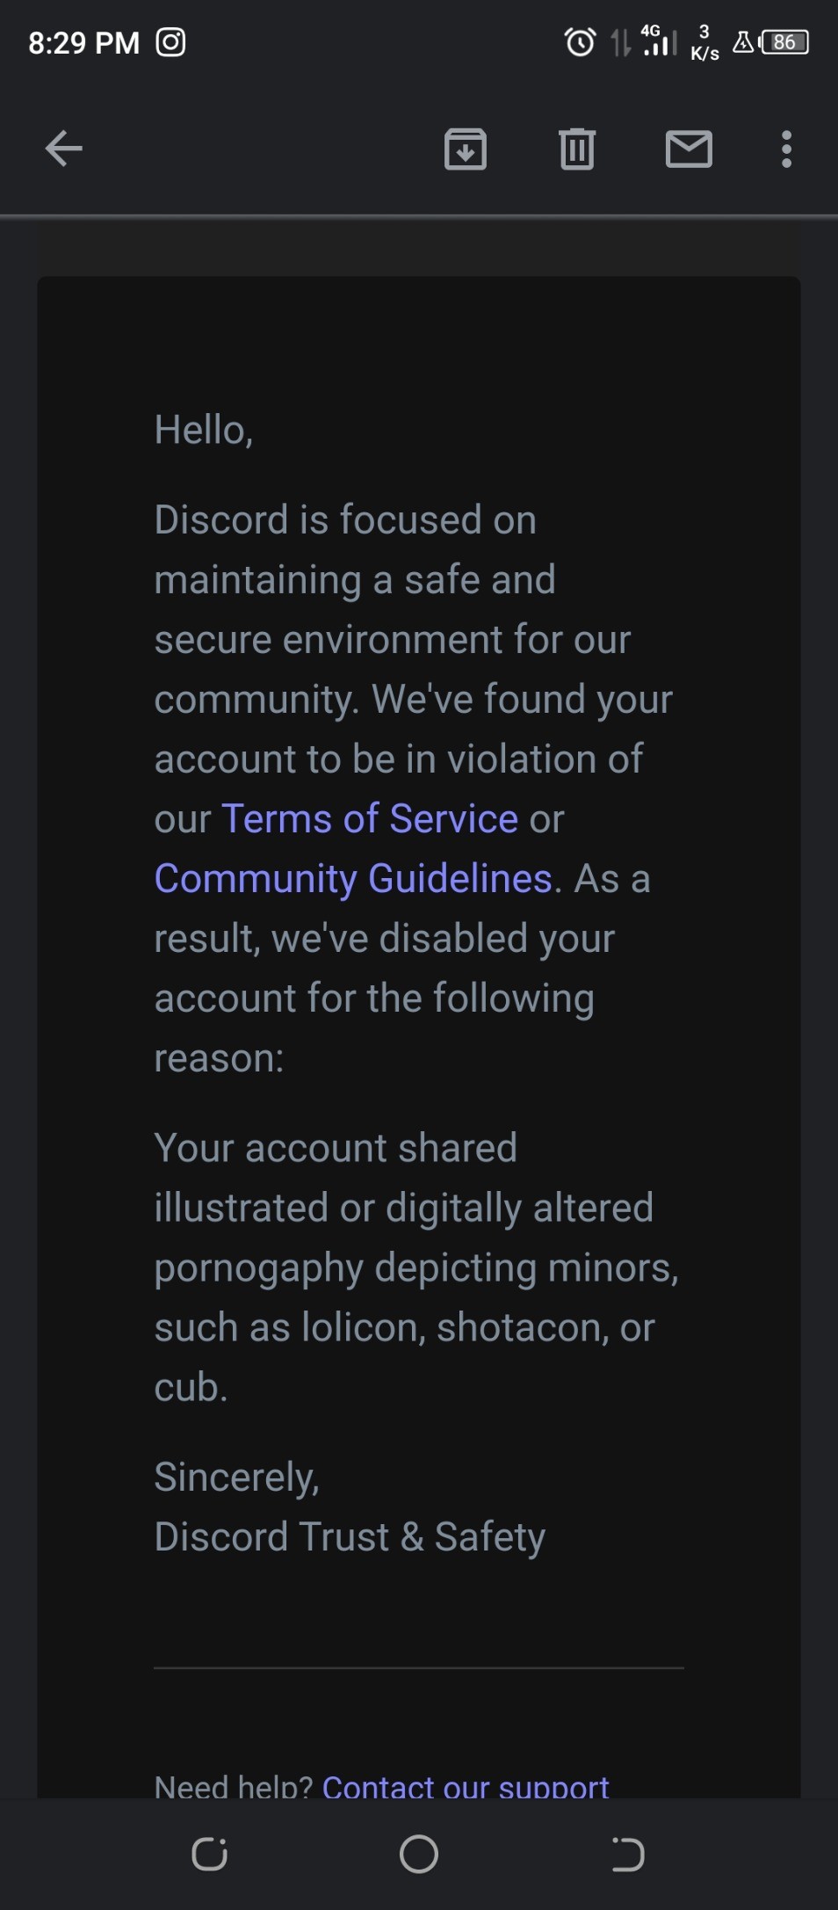Tap the battery level indicator
Viewport: 838px width, 1910px height.
coord(784,42)
